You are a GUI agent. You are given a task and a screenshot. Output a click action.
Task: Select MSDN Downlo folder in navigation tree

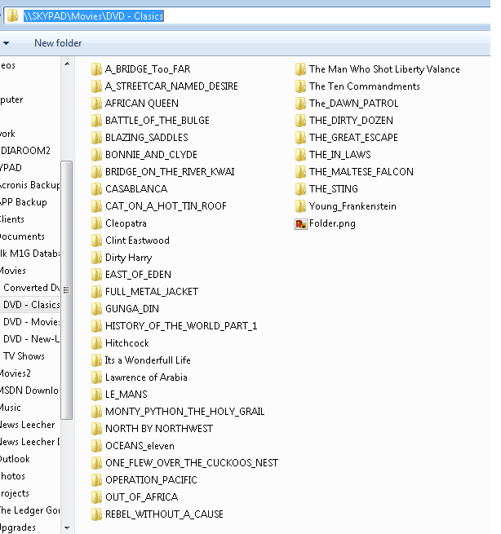29,391
